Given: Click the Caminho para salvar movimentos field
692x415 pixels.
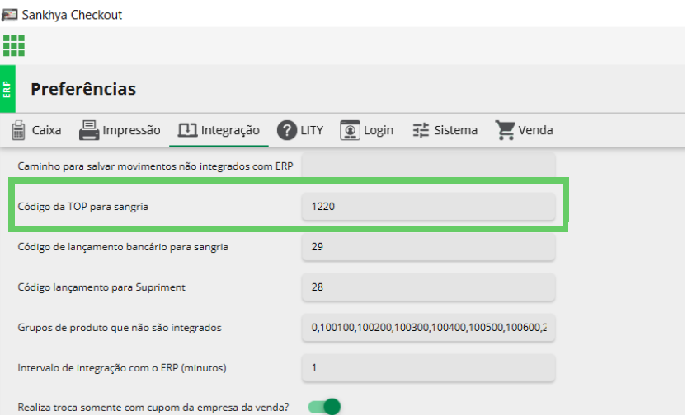Looking at the screenshot, I should point(429,166).
